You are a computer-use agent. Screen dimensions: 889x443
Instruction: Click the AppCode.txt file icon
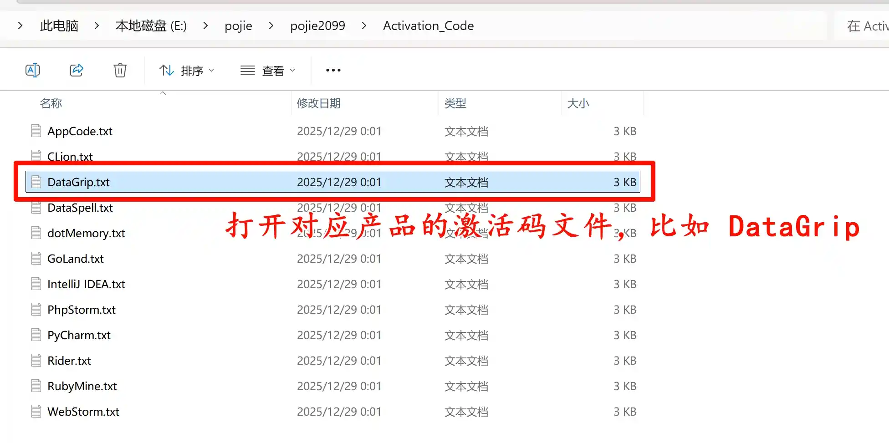tap(36, 131)
